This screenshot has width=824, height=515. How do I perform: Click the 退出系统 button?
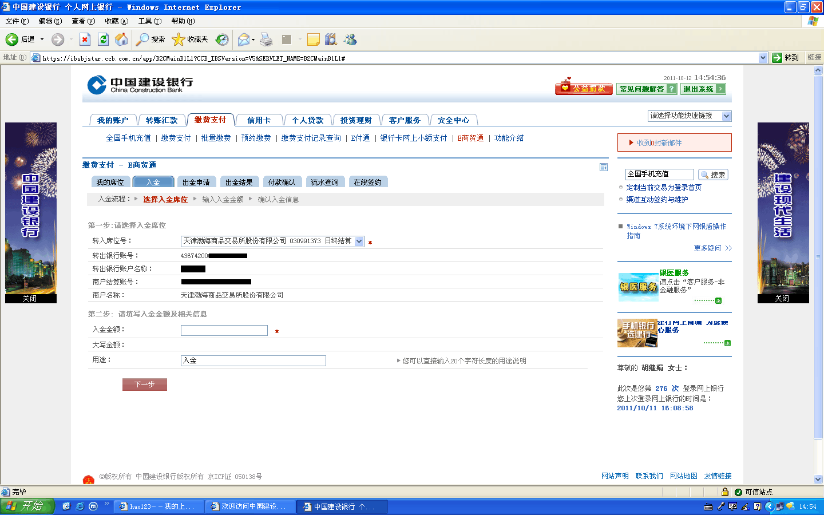(x=703, y=89)
